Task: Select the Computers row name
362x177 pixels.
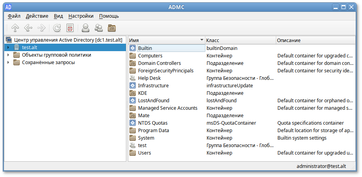Action: point(150,55)
